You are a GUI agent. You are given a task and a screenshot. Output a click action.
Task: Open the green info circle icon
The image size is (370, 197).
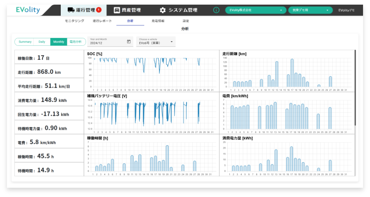point(216,10)
